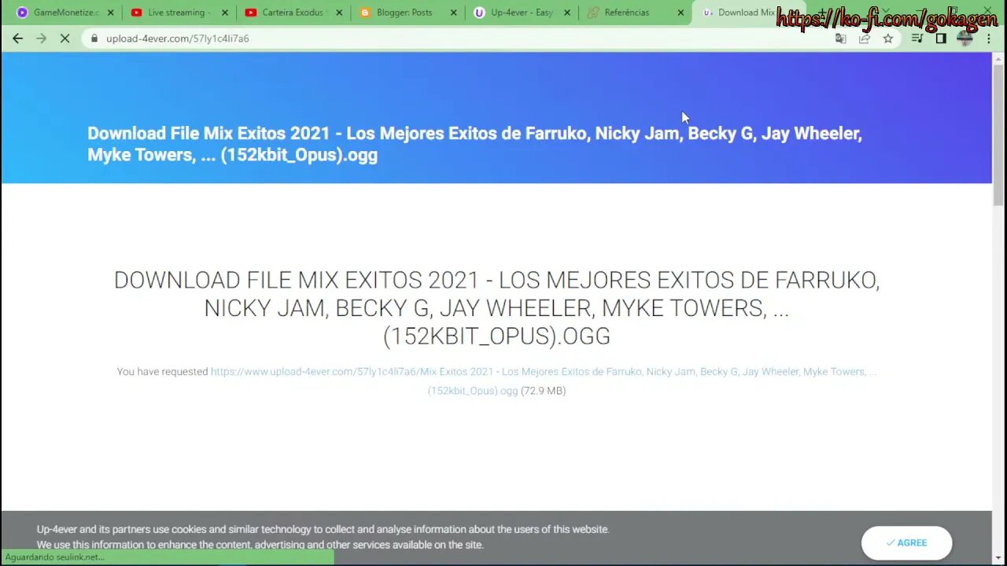Open the Google Translate icon in address bar

[x=841, y=39]
